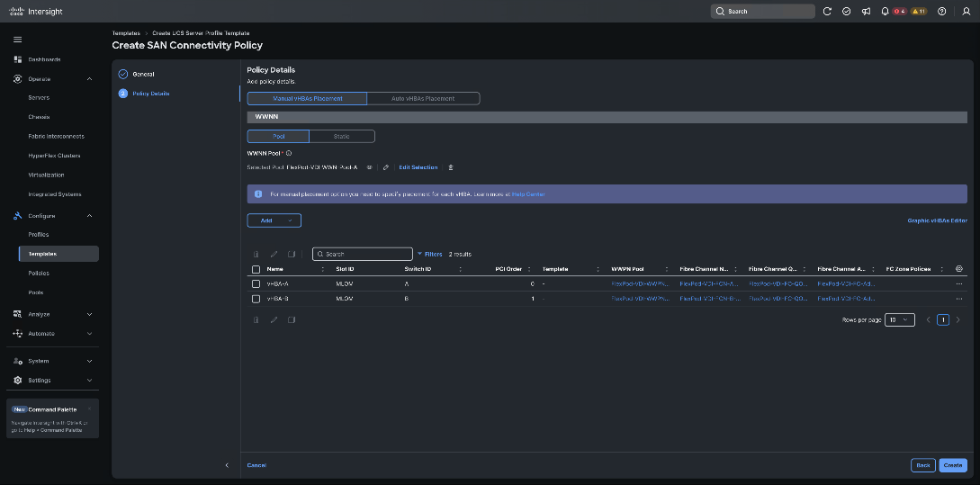Select Manual vHBAs Placement option
The height and width of the screenshot is (485, 980).
tap(307, 99)
